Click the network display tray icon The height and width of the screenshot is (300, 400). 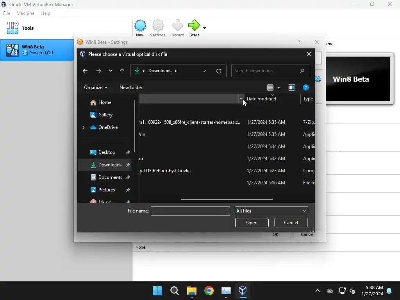coord(342,291)
